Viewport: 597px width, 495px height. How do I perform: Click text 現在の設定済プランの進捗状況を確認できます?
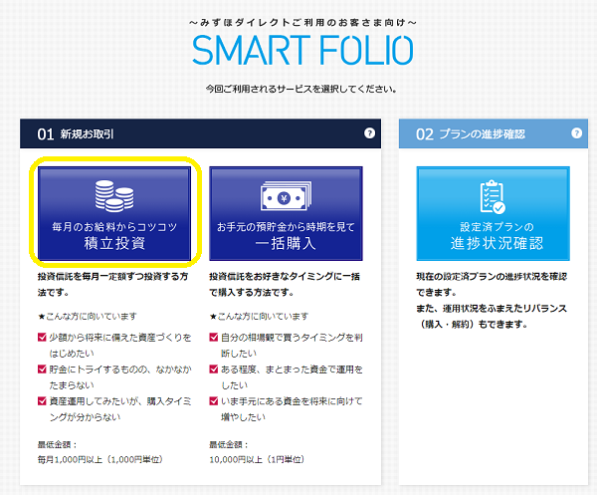(x=492, y=284)
